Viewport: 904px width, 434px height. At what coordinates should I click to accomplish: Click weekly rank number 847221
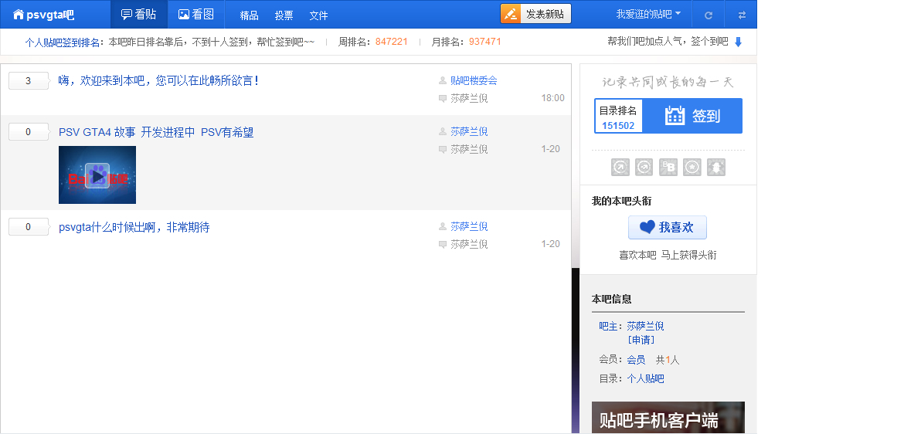click(x=392, y=42)
